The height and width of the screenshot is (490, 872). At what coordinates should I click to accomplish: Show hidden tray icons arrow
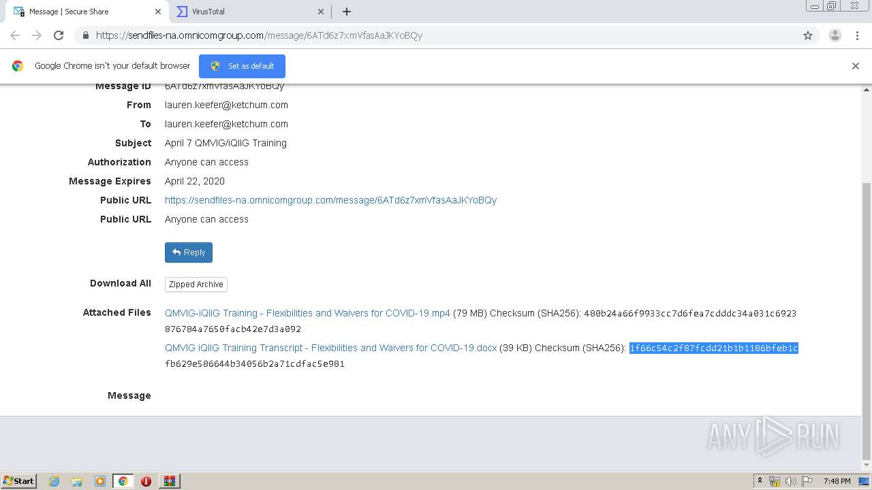click(760, 481)
